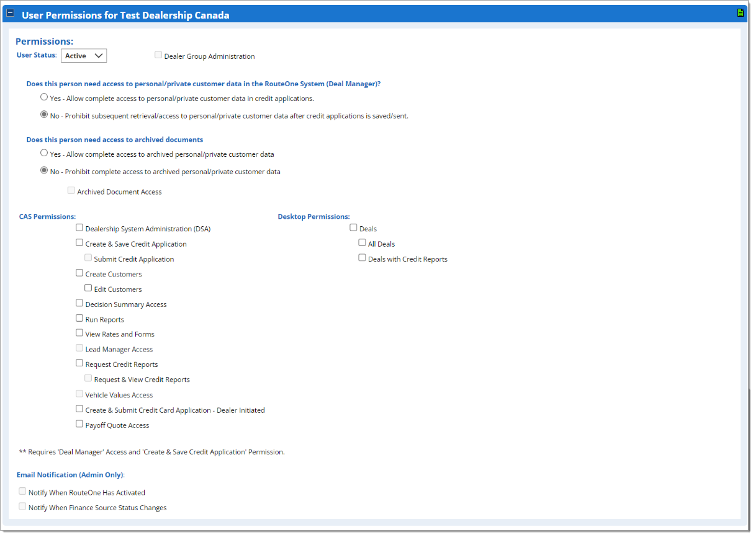Image resolution: width=753 pixels, height=535 pixels.
Task: Enable Run Reports permission
Action: (x=79, y=319)
